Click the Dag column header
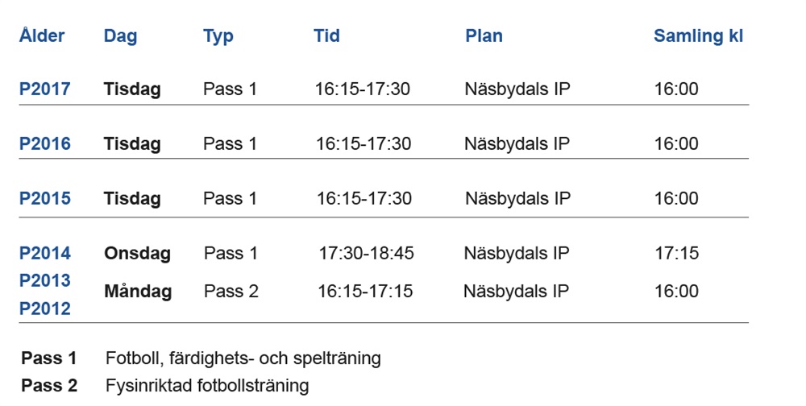This screenshot has width=806, height=406. point(120,36)
